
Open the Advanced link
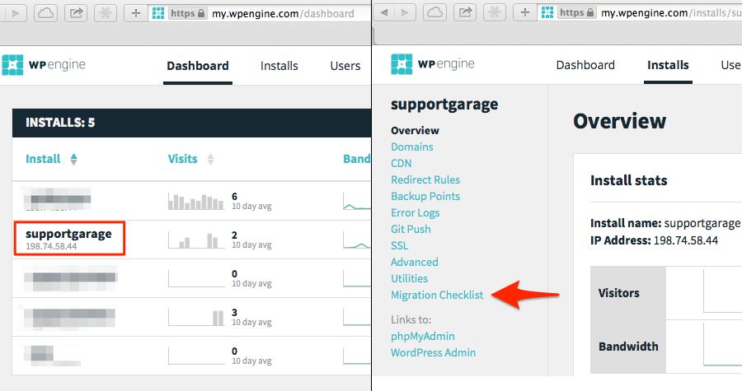[x=415, y=262]
